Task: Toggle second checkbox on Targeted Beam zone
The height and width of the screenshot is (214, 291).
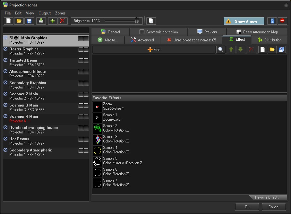Action: tap(86, 61)
